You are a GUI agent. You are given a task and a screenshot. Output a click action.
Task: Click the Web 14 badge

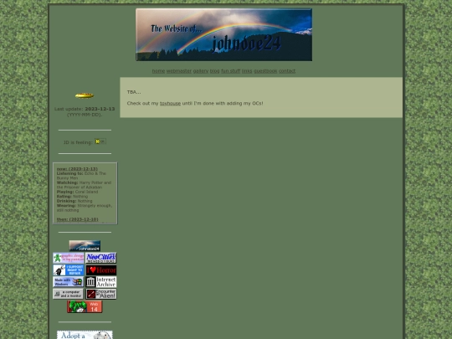(x=85, y=306)
